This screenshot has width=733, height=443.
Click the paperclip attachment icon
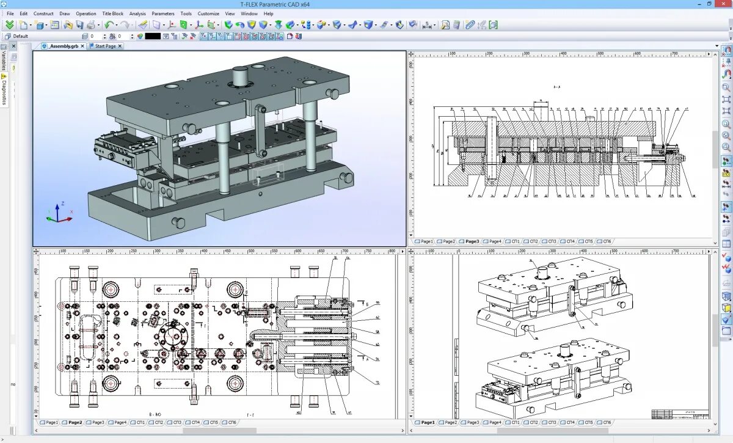coord(469,25)
